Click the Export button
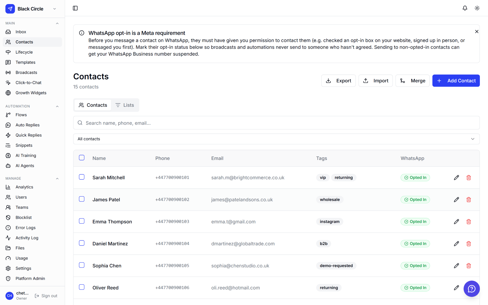This screenshot has width=488, height=305. (x=338, y=81)
